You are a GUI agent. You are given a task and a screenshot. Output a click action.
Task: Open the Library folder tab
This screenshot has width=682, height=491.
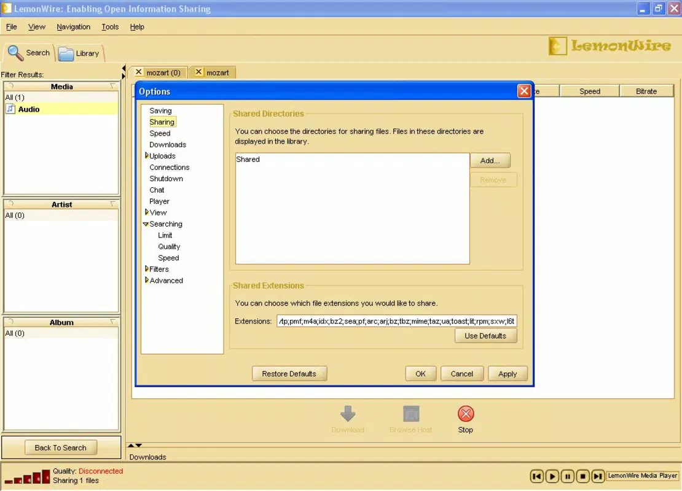point(79,53)
